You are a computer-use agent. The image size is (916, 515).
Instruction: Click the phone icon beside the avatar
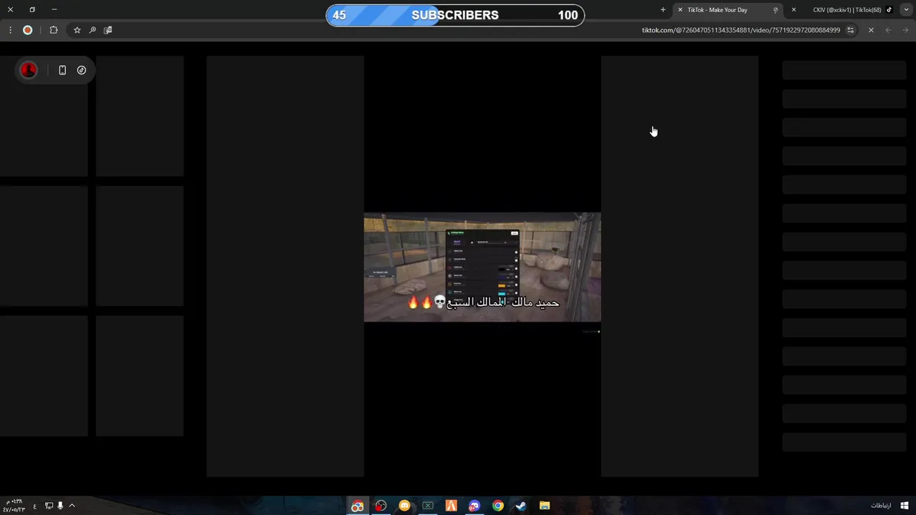click(62, 70)
